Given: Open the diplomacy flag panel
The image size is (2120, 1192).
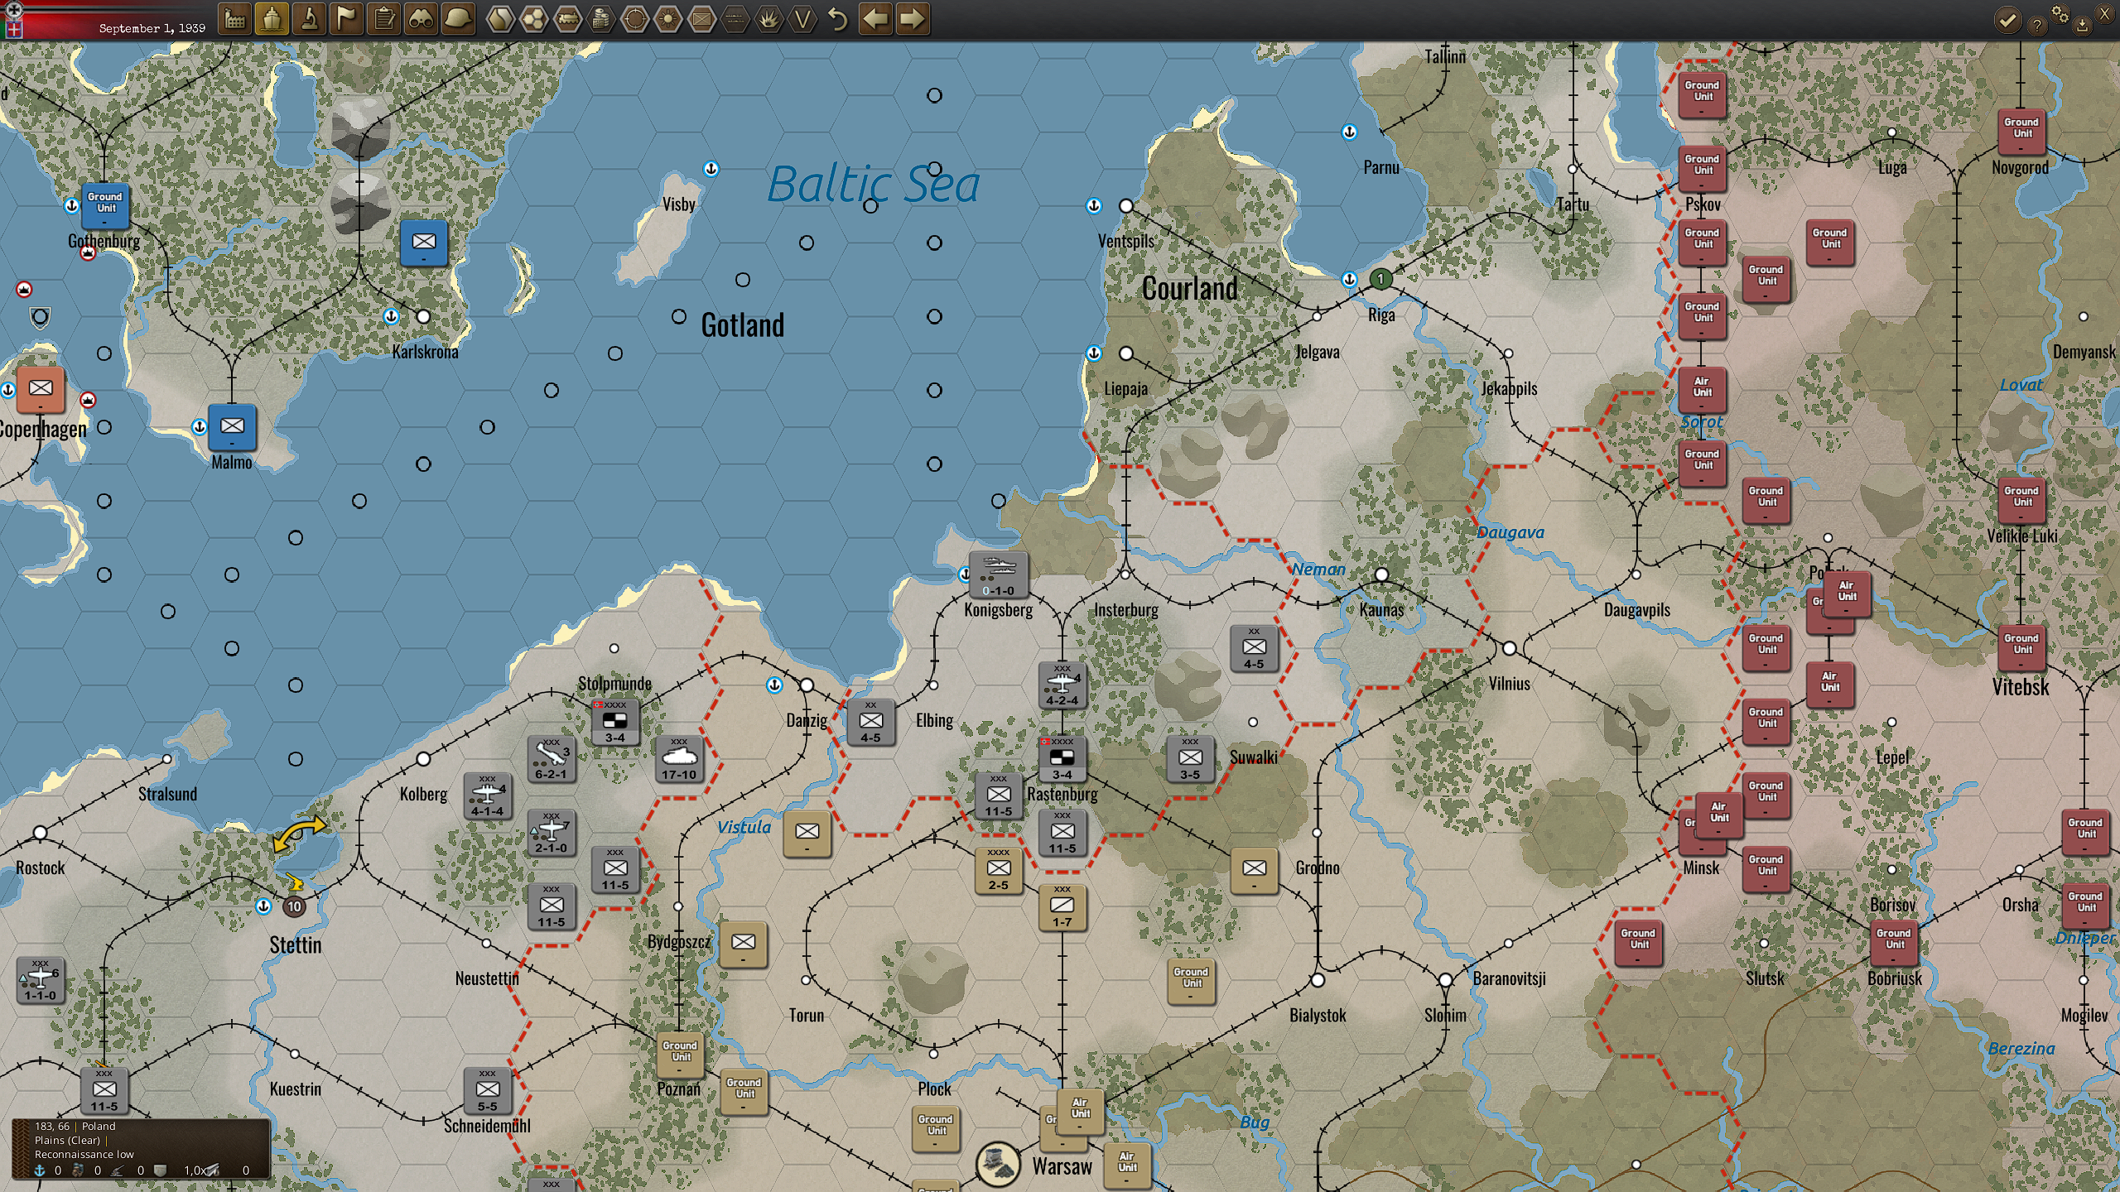Looking at the screenshot, I should click(x=347, y=19).
